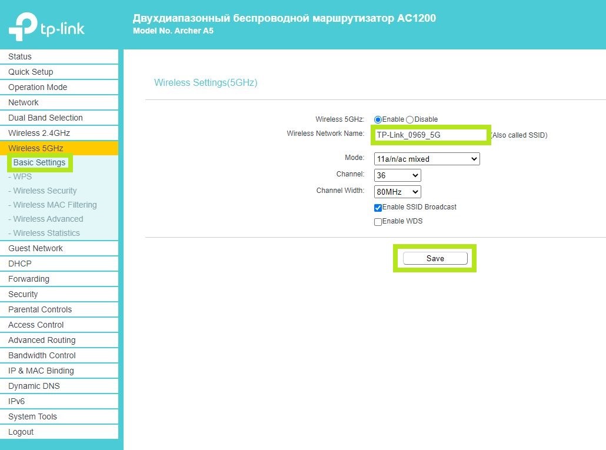Screen dimensions: 606x450
Task: Click the Wireless Network Name input field
Action: [431, 135]
